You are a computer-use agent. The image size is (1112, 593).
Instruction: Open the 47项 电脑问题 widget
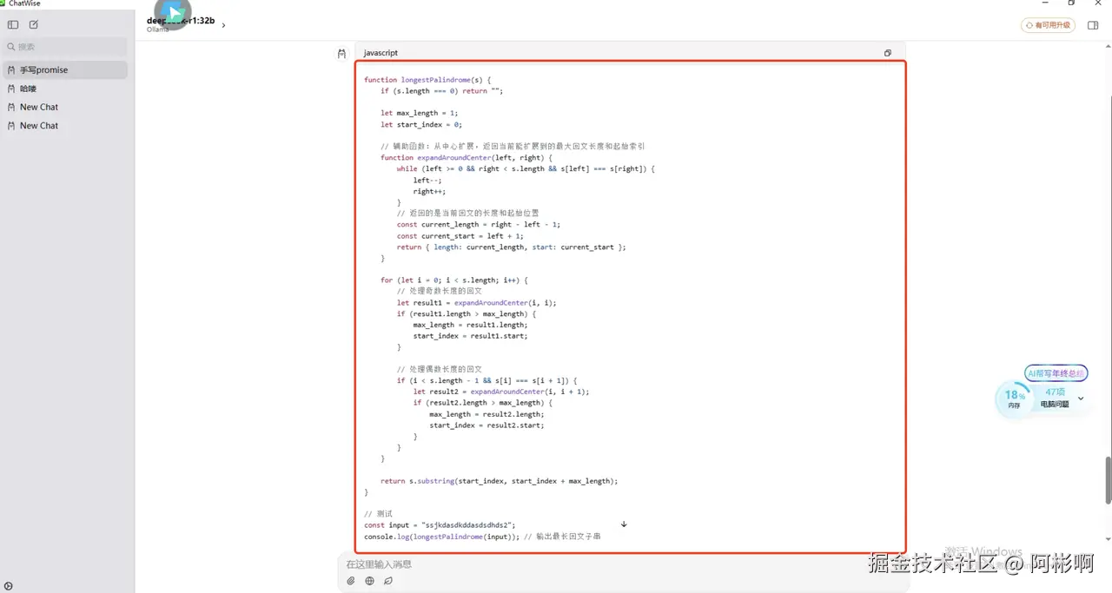[1055, 398]
